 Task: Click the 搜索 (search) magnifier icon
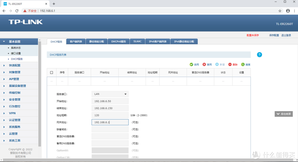pyautogui.click(x=243, y=64)
